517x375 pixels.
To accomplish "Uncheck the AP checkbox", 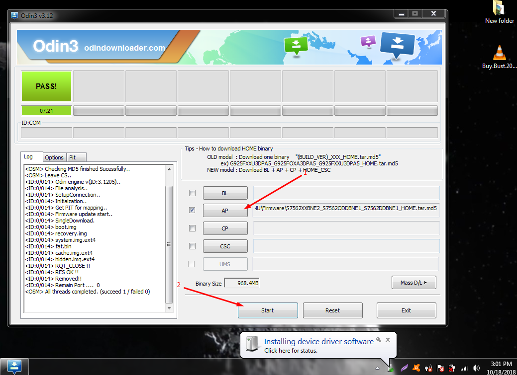I will coord(192,210).
